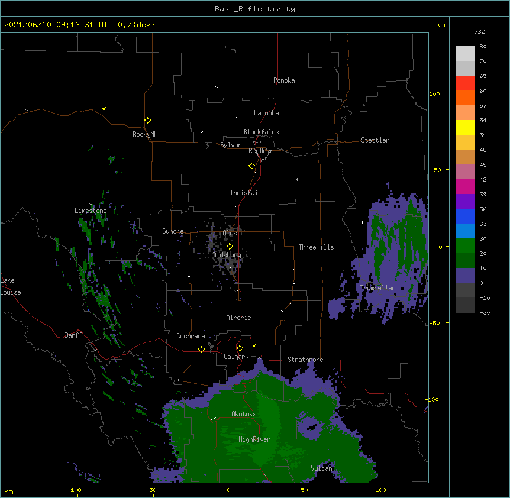Click the Calgary label
The height and width of the screenshot is (498, 510).
pyautogui.click(x=236, y=357)
